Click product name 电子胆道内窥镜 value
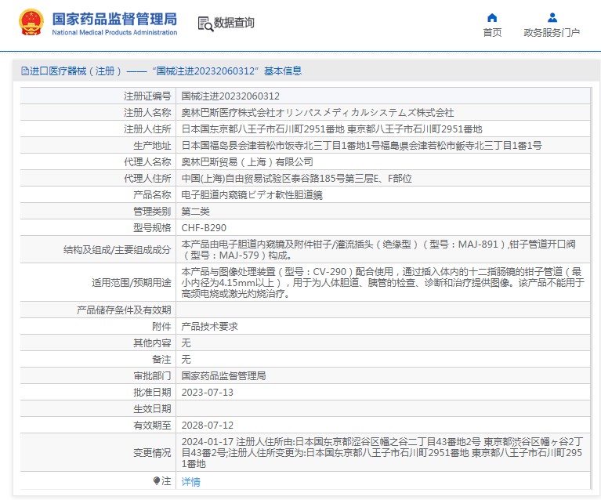Screen dimensions: 601x500 click(252, 195)
